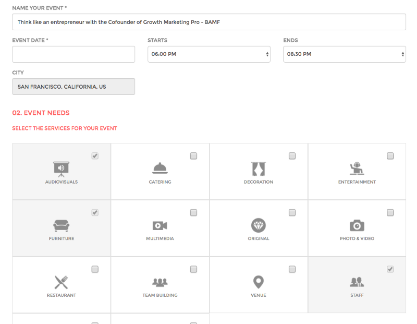Choose the Staff people icon
Screen dimensions: 417x324
coord(357,282)
